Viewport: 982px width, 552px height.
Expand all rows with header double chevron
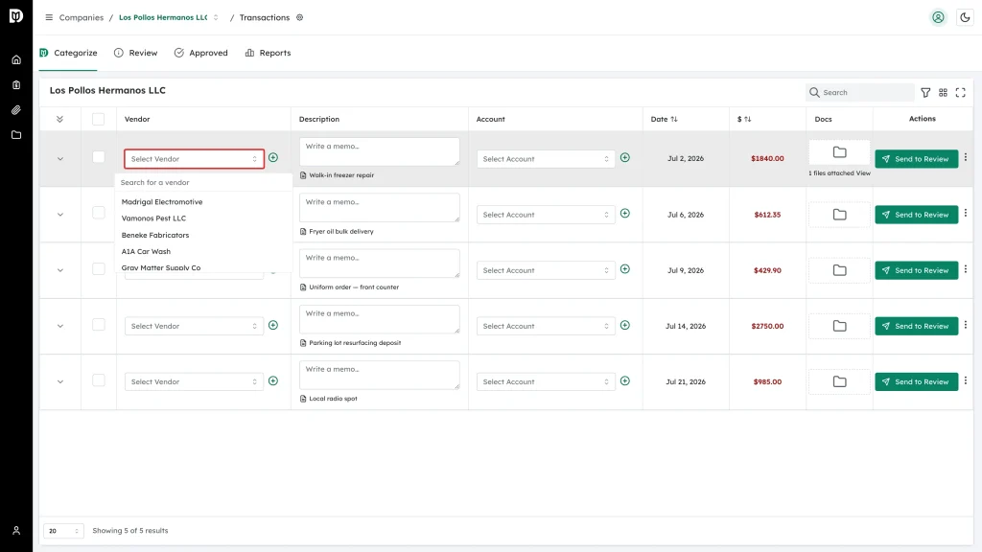click(x=59, y=119)
